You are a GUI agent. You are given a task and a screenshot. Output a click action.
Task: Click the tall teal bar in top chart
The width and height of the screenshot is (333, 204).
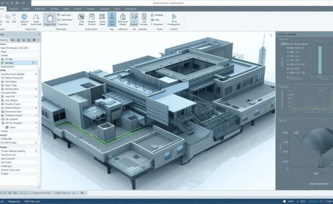click(320, 60)
